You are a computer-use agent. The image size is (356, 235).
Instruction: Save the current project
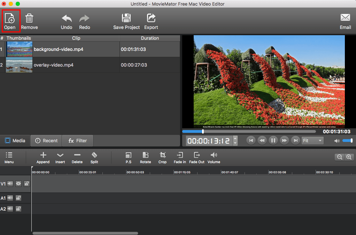[126, 21]
